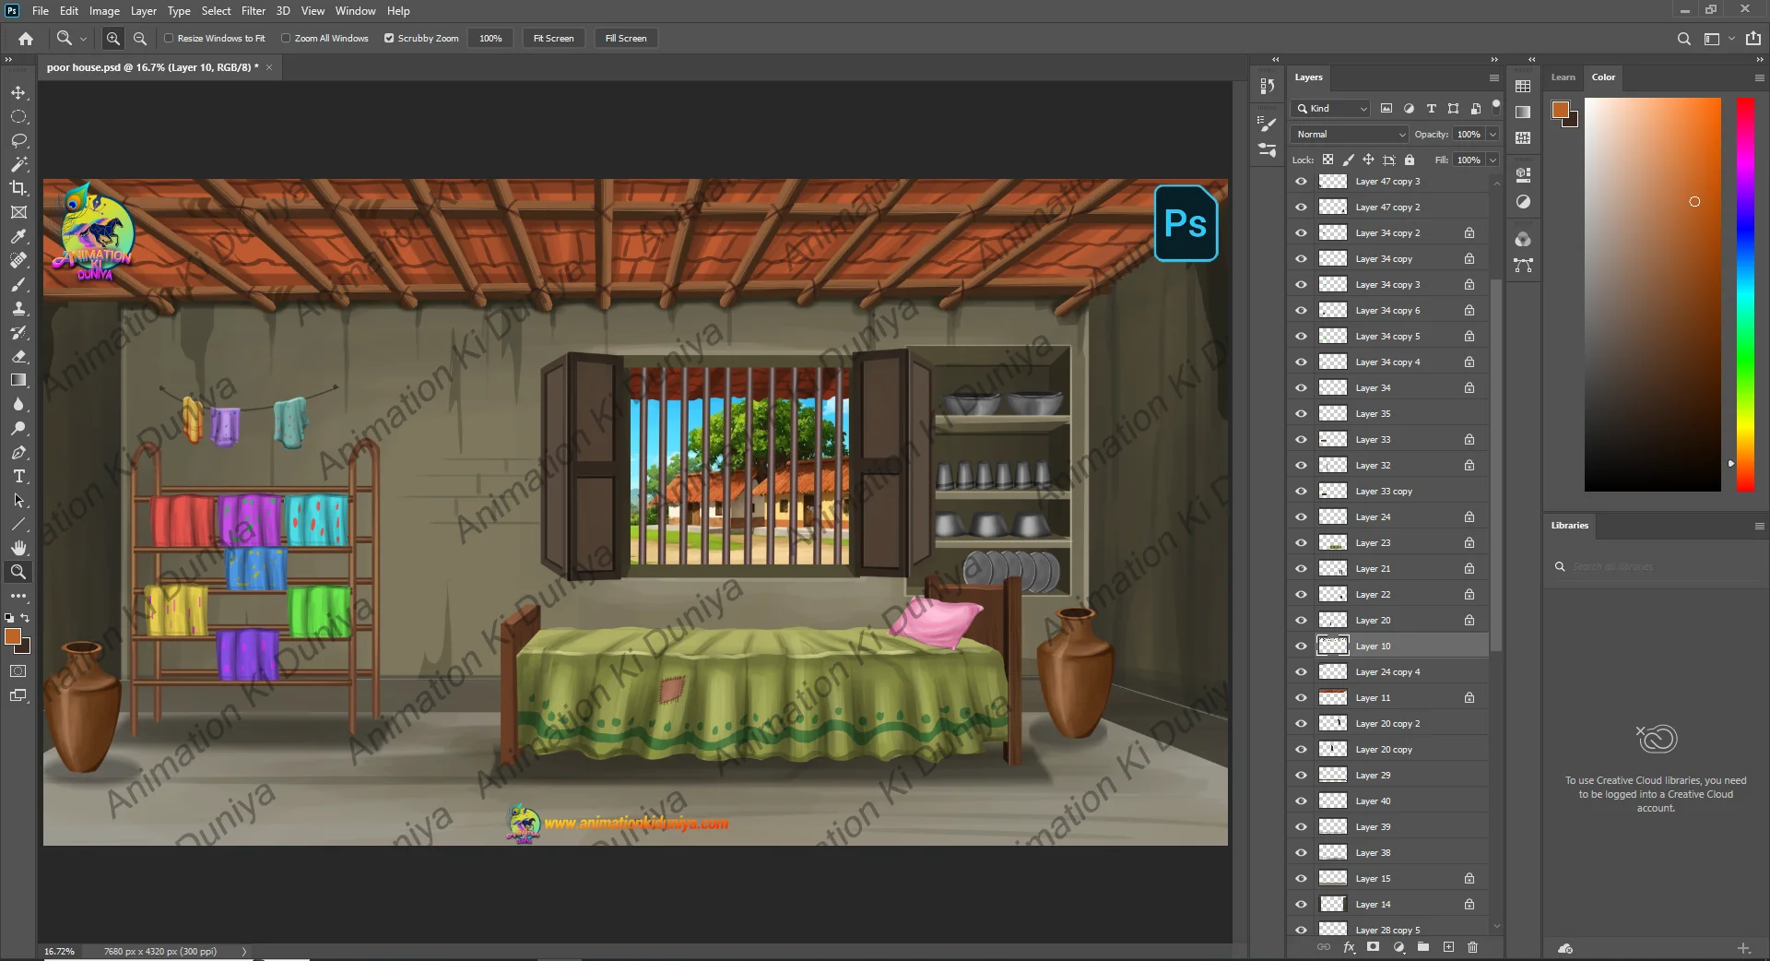Click the Fit Screen button
The image size is (1770, 961).
point(553,39)
